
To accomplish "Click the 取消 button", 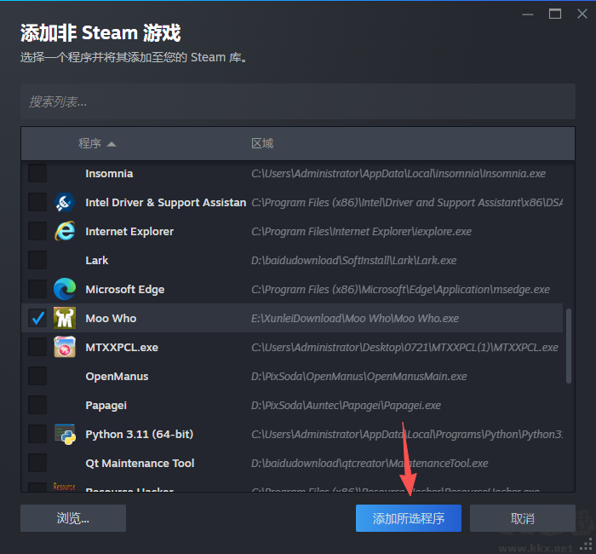I will 523,518.
